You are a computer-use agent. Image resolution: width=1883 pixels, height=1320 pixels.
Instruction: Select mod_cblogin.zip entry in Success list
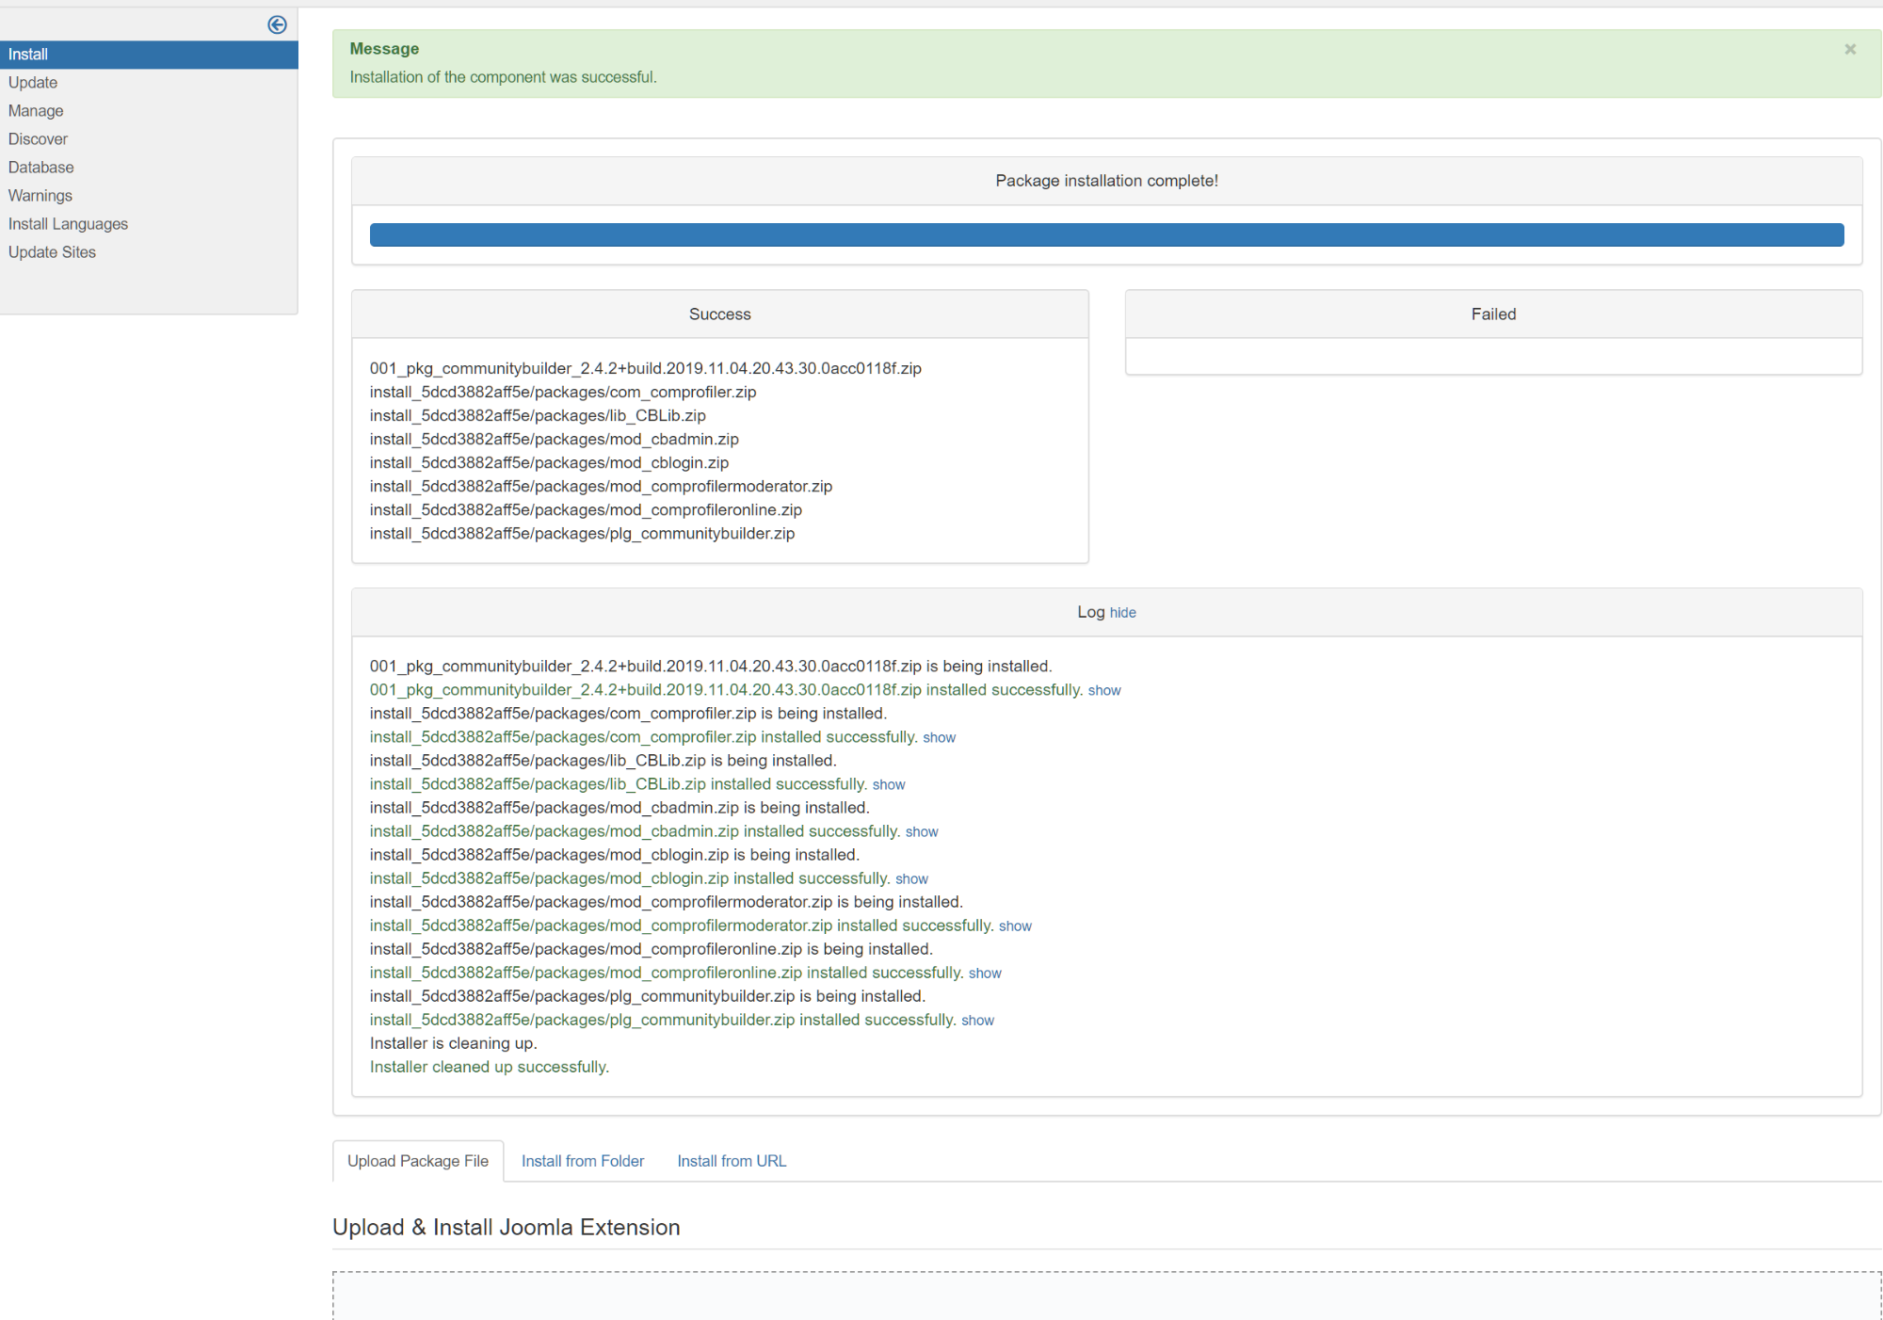[549, 462]
